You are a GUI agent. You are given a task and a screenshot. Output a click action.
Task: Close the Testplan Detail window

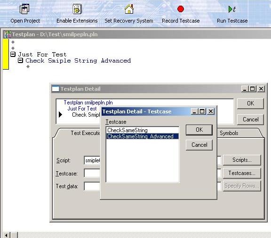click(x=261, y=89)
